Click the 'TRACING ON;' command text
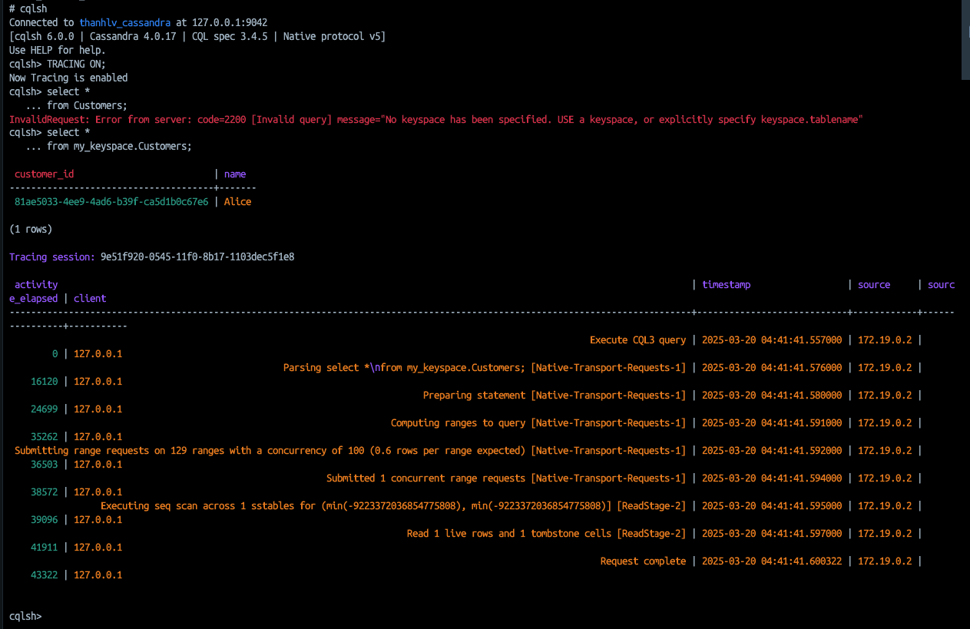The width and height of the screenshot is (970, 629). [76, 65]
